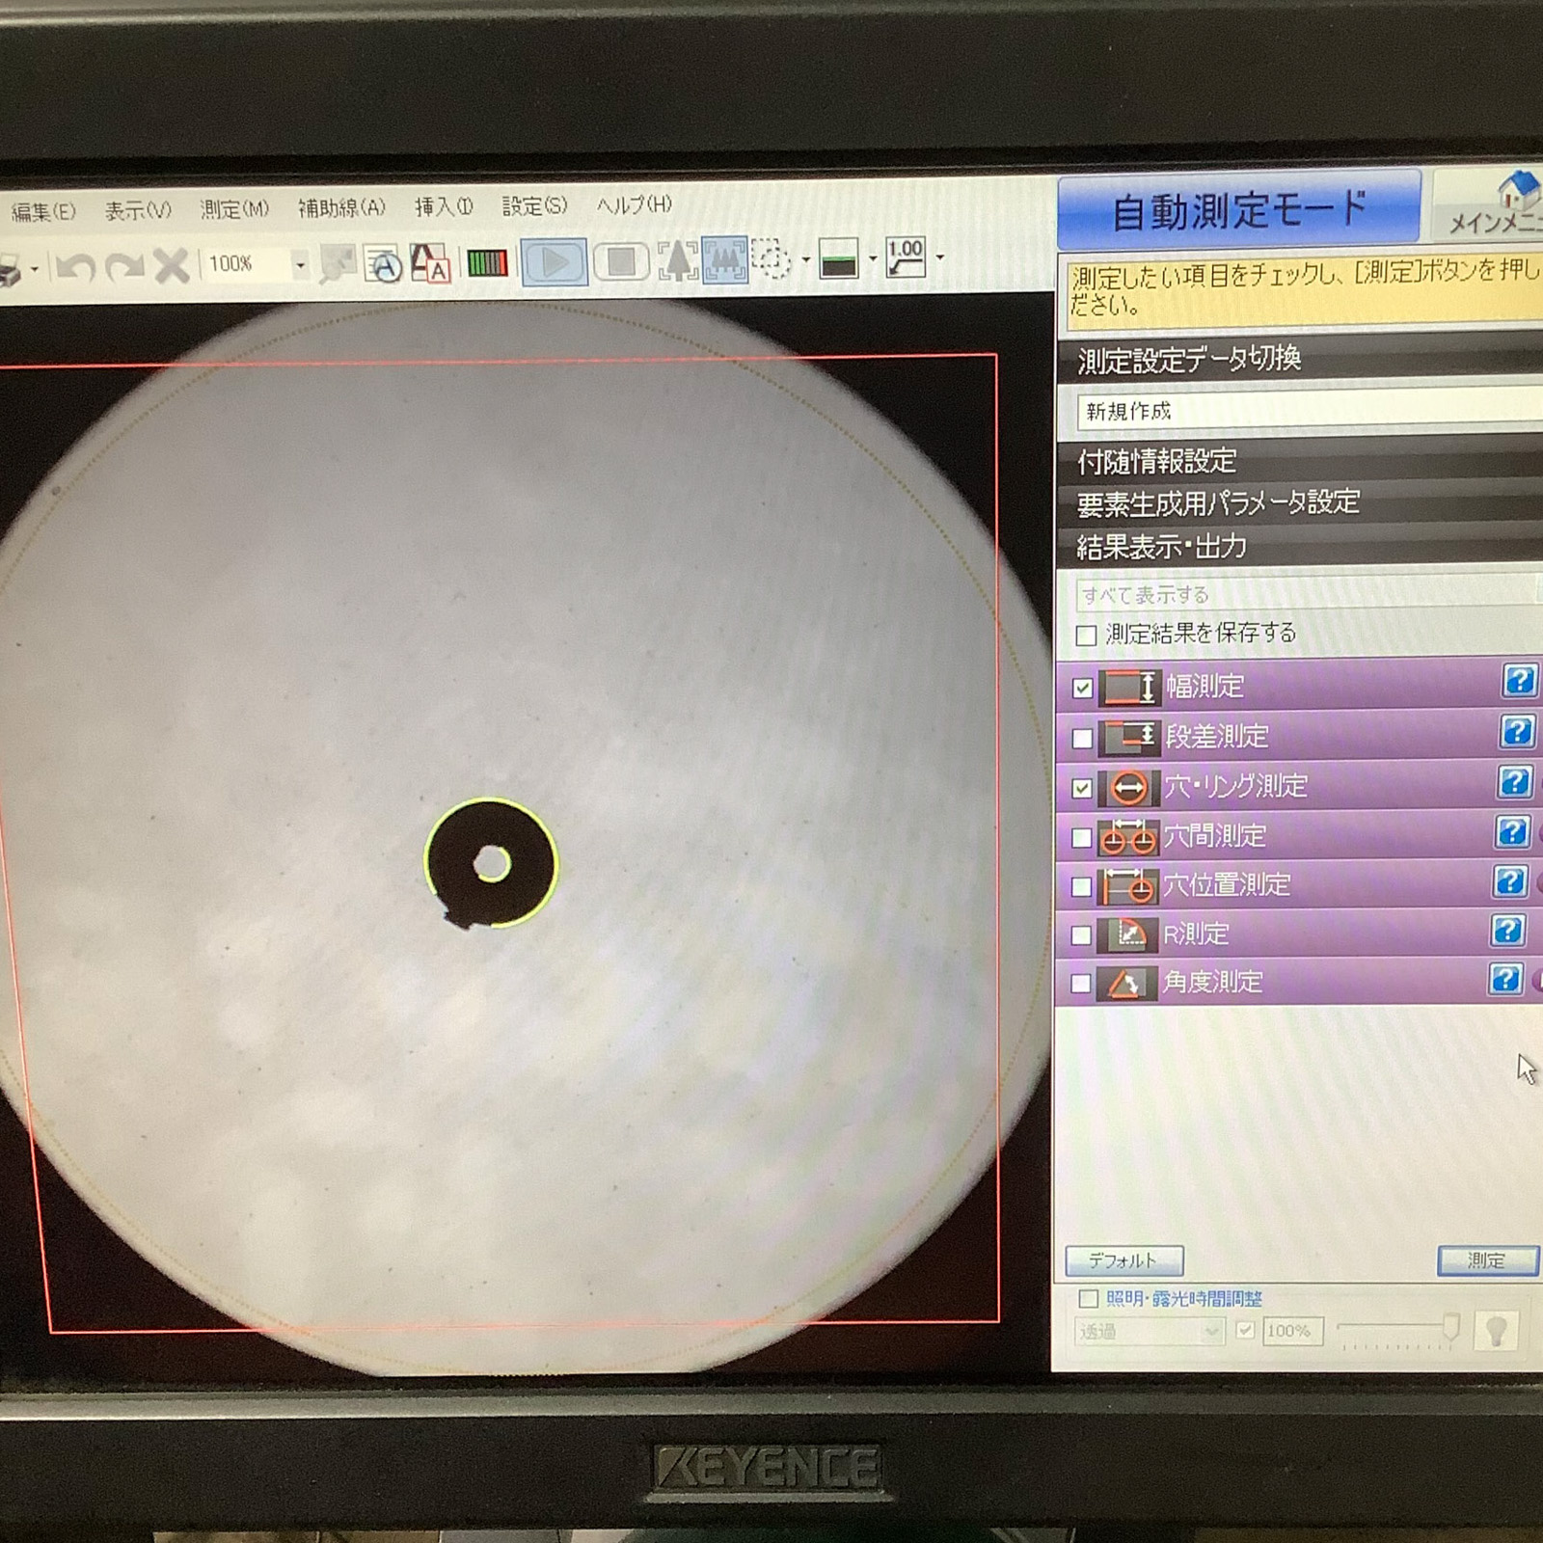
Task: Enable the 段差測定 checkbox
Action: tap(1082, 738)
